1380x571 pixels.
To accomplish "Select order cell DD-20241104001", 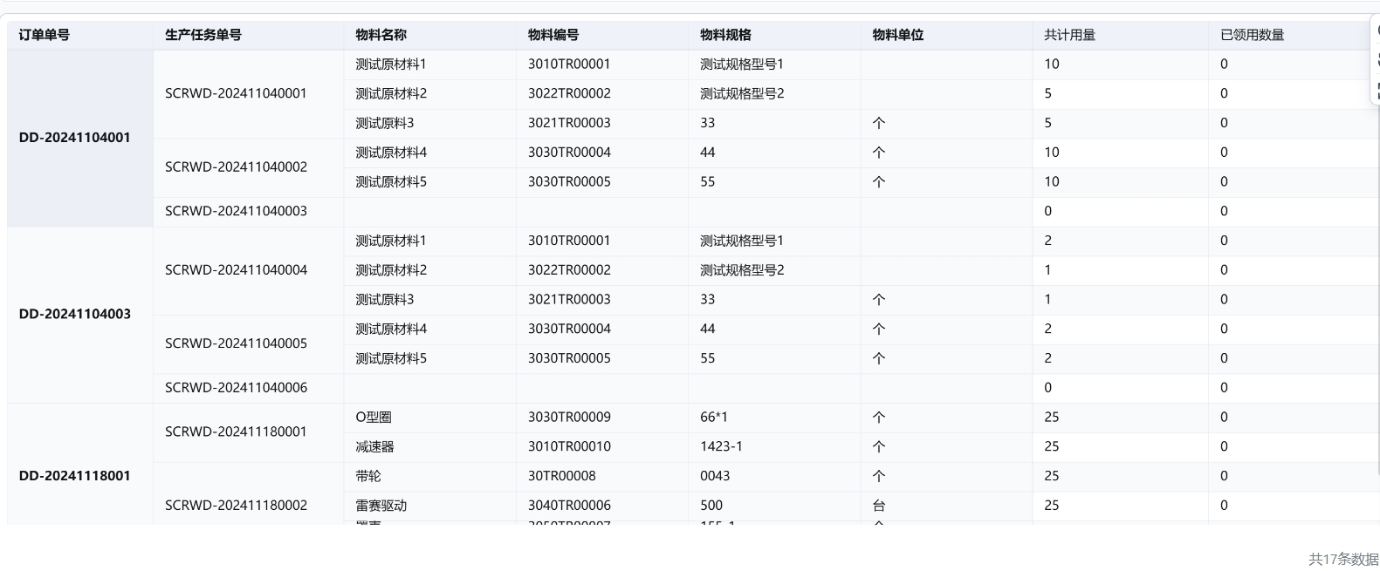I will [x=75, y=138].
